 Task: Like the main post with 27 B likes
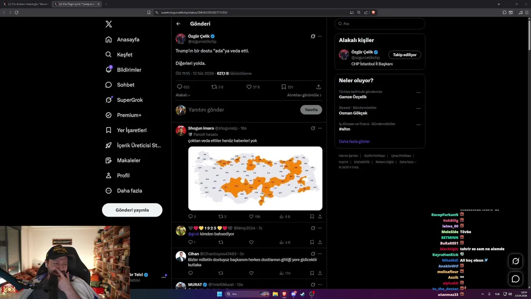click(x=253, y=87)
